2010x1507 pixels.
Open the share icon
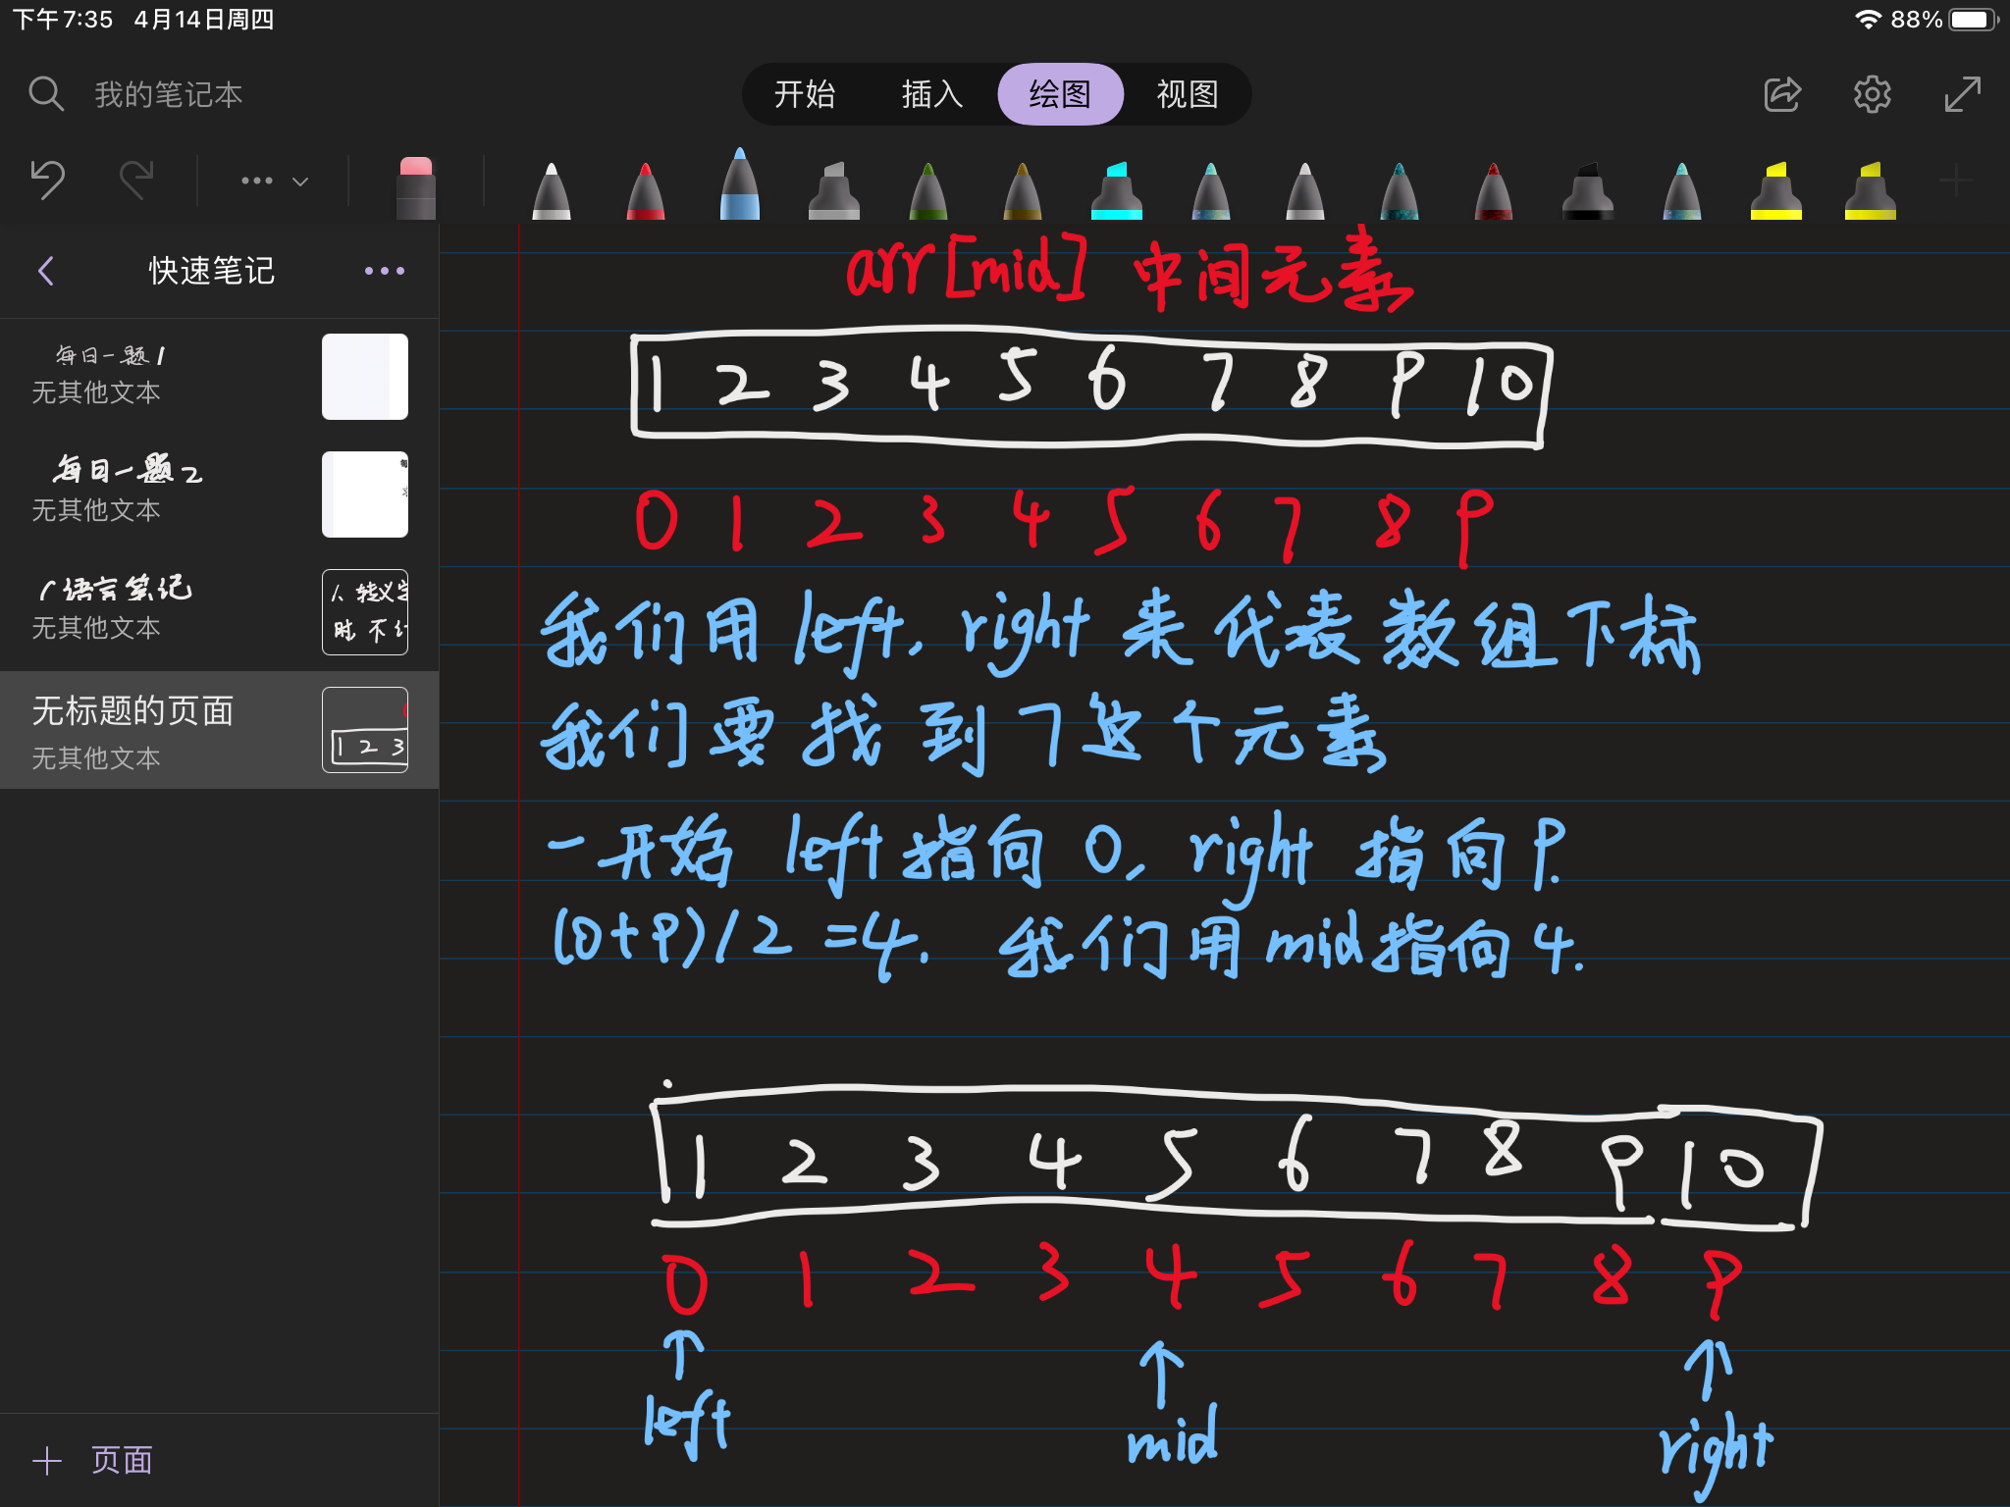click(1782, 94)
